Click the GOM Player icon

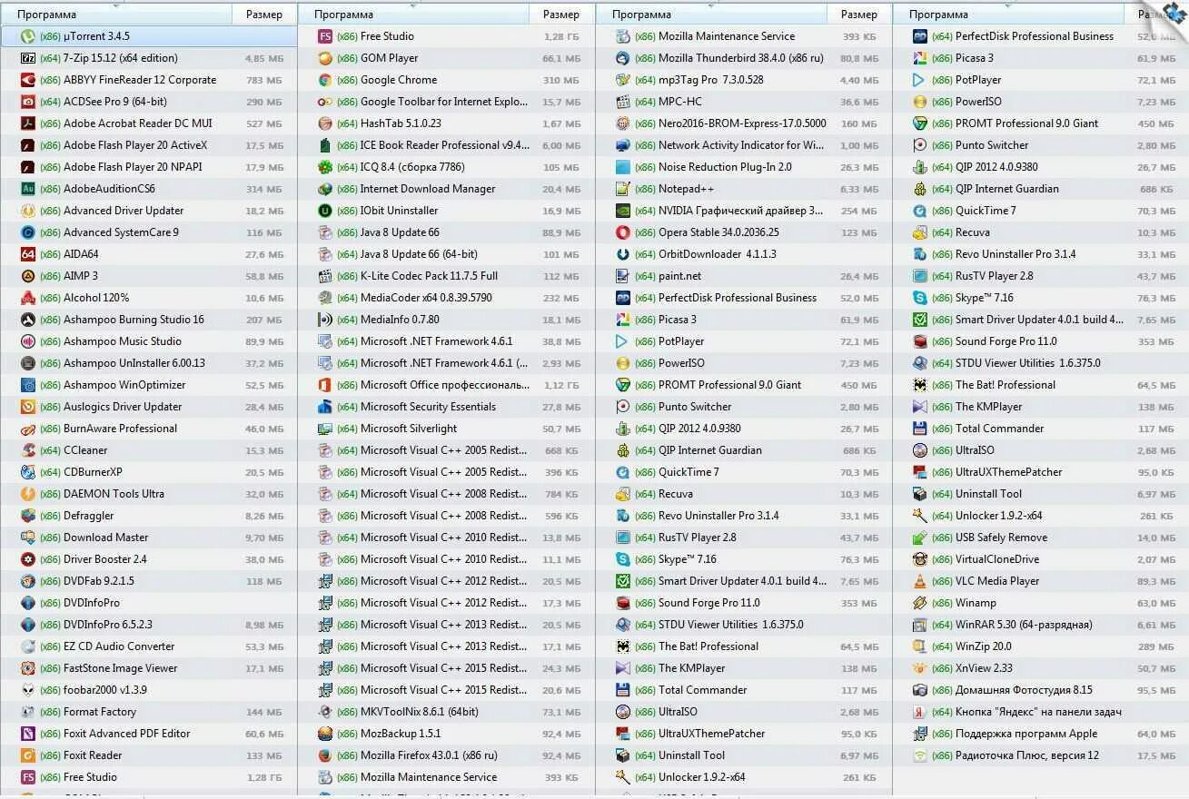point(325,58)
